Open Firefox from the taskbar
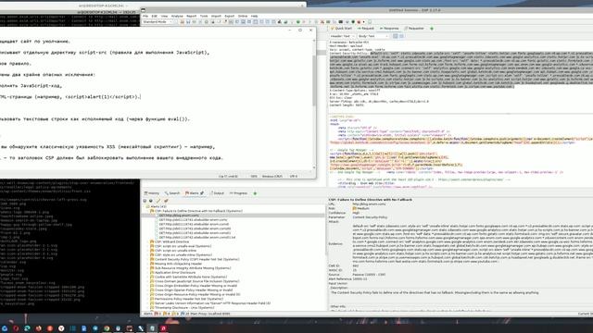Viewport: 593px width, 333px height. 39,328
